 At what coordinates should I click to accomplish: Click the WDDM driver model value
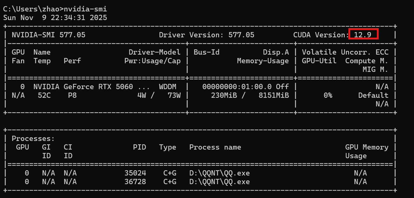coord(168,87)
